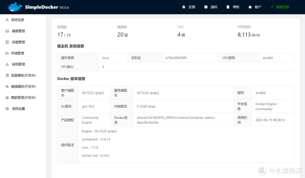The height and width of the screenshot is (178, 305).
Task: Click Docker Engine - Community platform value
Action: (267, 106)
